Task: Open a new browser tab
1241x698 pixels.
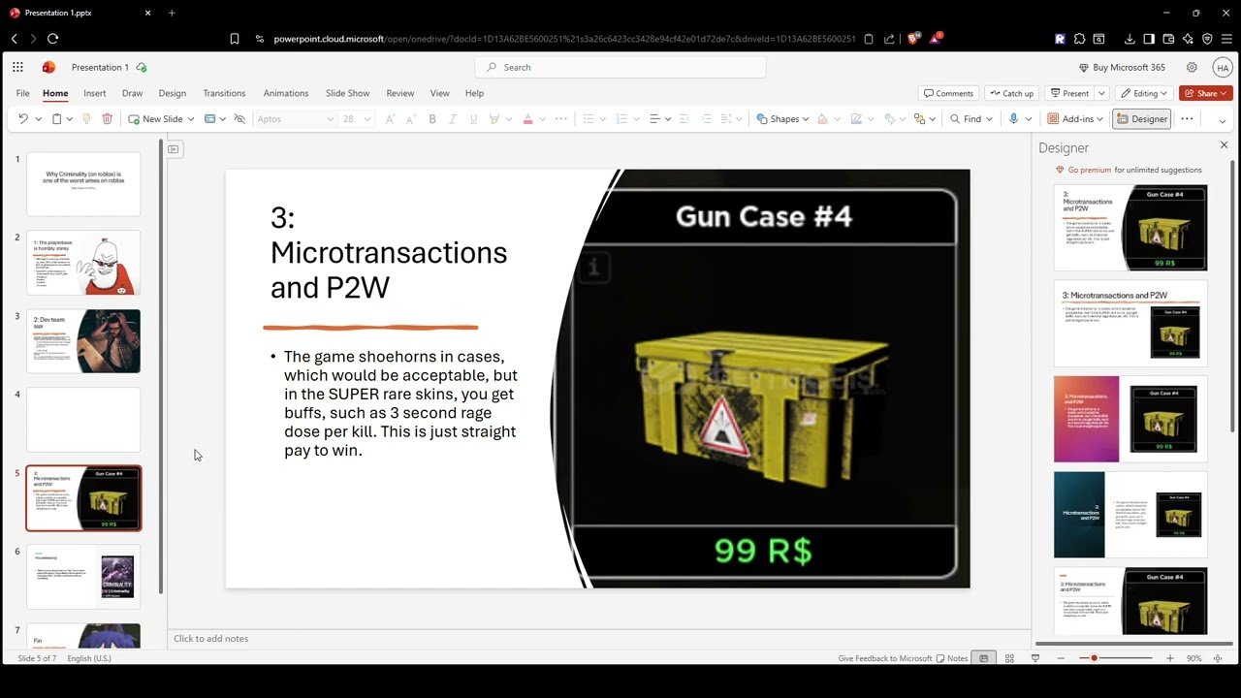Action: coord(172,13)
